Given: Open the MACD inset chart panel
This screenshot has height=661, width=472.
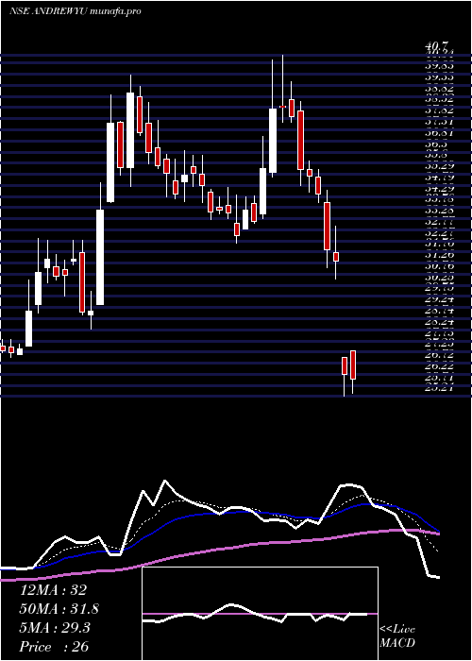Looking at the screenshot, I should pos(260,614).
